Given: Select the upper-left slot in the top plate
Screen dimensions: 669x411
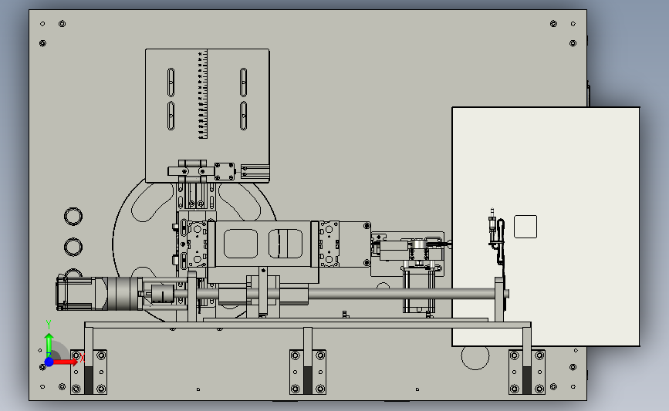Looking at the screenshot, I should [171, 82].
